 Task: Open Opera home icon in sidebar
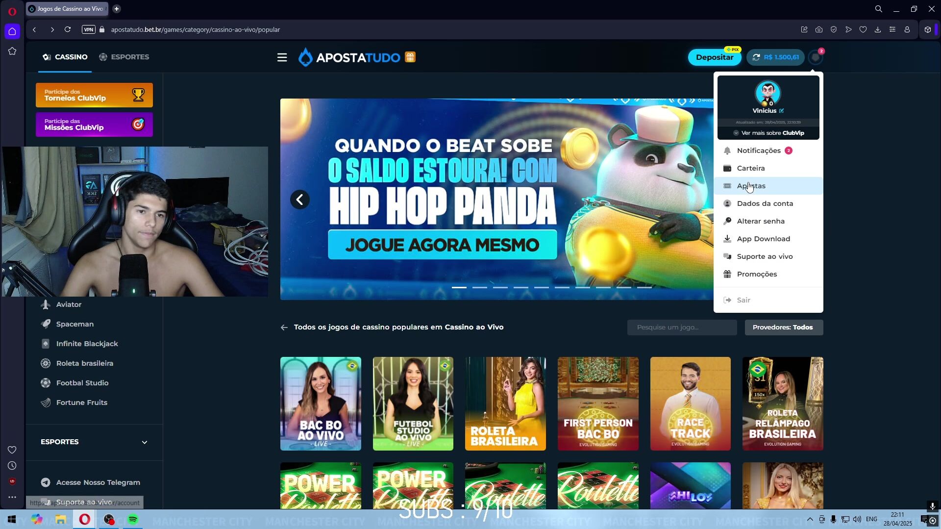tap(12, 31)
